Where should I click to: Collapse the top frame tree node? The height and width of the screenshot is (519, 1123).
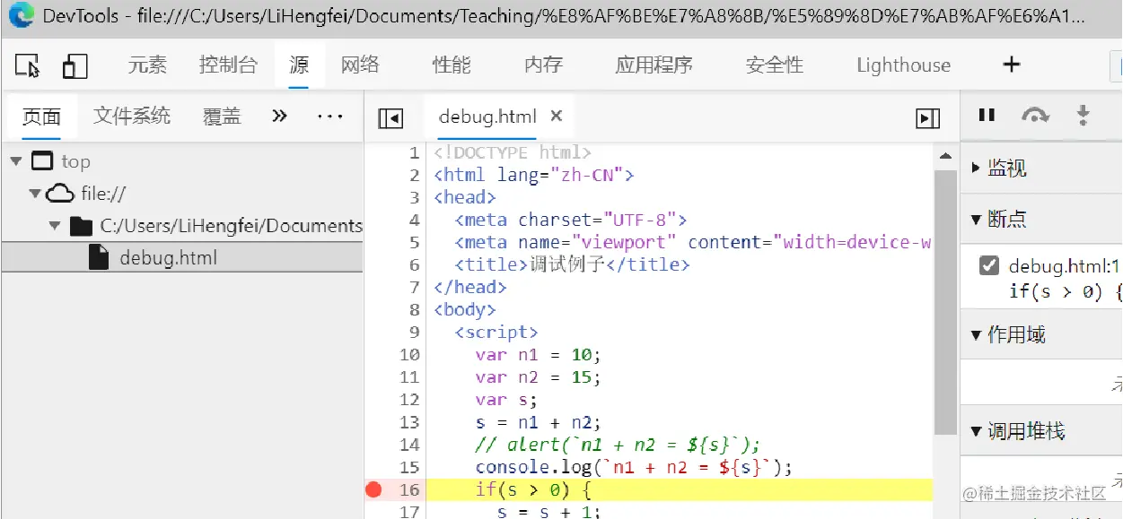coord(16,161)
